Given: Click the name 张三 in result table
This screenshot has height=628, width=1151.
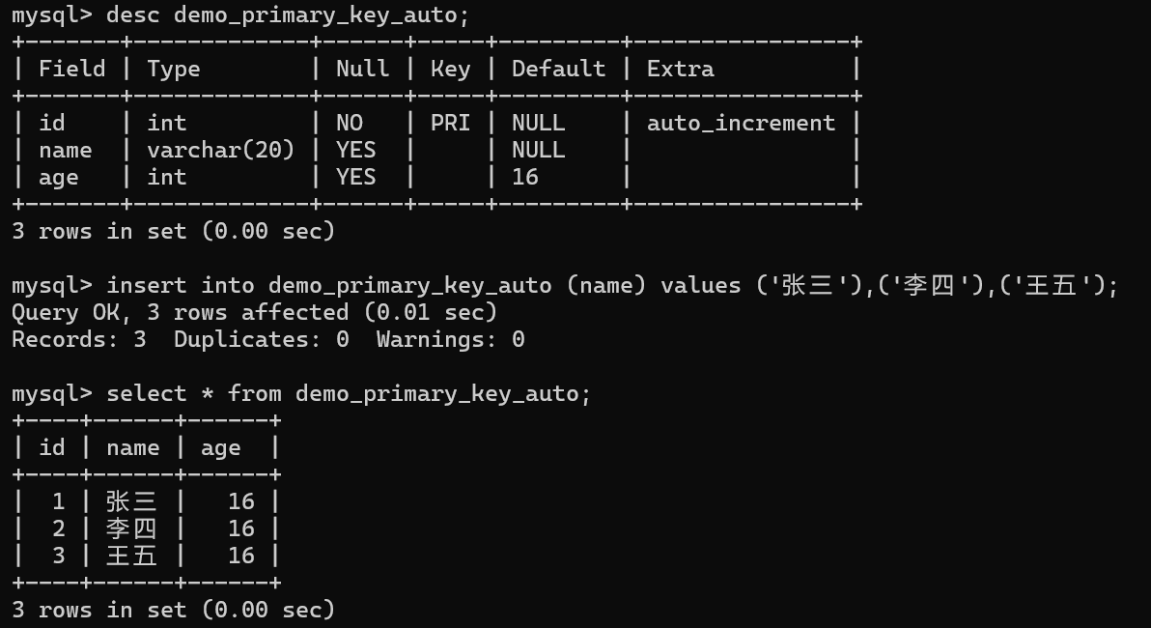Looking at the screenshot, I should (x=131, y=501).
